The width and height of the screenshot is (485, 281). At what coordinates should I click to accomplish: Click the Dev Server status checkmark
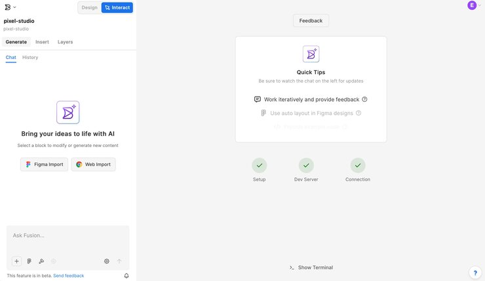(x=306, y=165)
